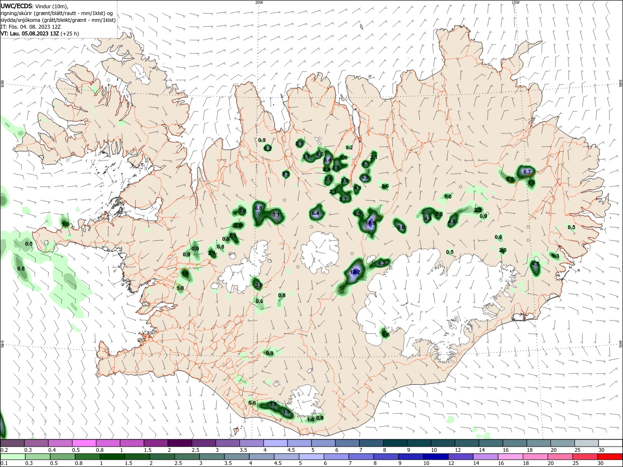Click the valid time line 'VT: Lau. 05.08.2023 13Z'
Screen dimensions: 623x467
(x=30, y=34)
